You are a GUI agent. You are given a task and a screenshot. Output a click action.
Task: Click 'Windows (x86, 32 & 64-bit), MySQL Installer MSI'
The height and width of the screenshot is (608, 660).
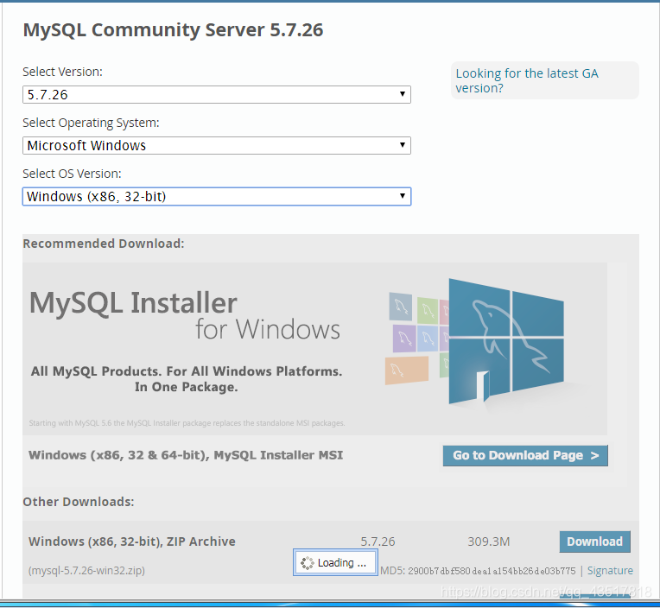pos(186,455)
